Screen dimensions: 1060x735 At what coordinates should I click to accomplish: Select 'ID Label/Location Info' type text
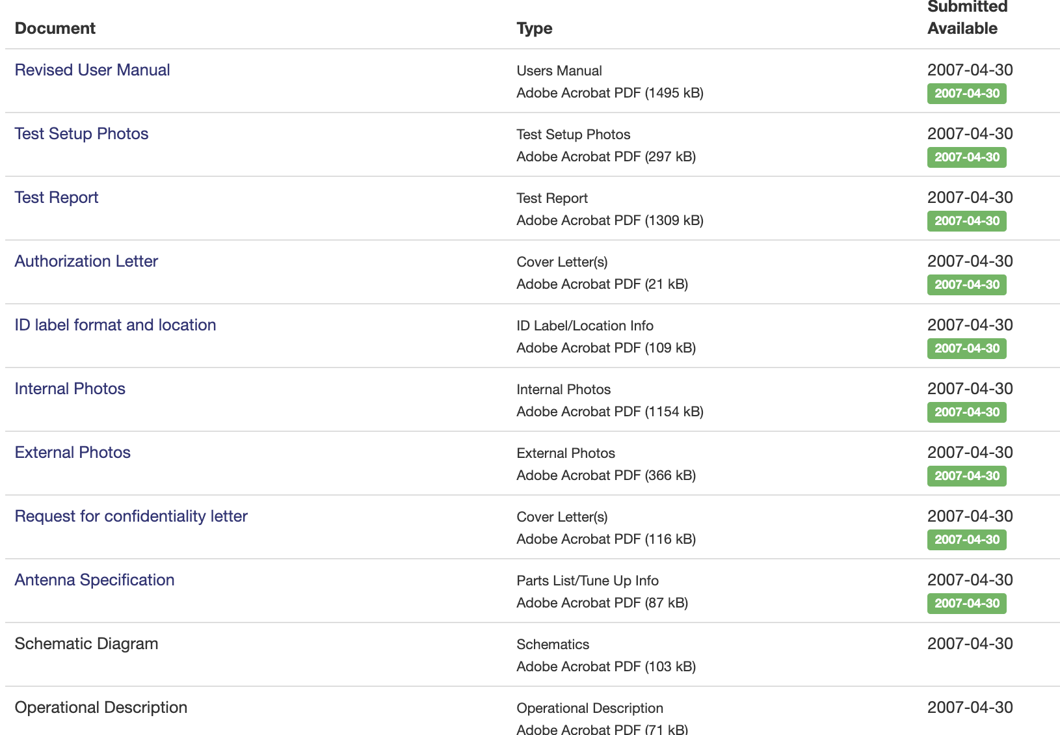click(585, 325)
